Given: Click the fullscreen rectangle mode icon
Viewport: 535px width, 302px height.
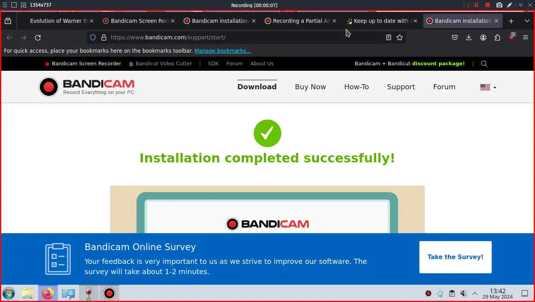Looking at the screenshot, I should (x=14, y=5).
